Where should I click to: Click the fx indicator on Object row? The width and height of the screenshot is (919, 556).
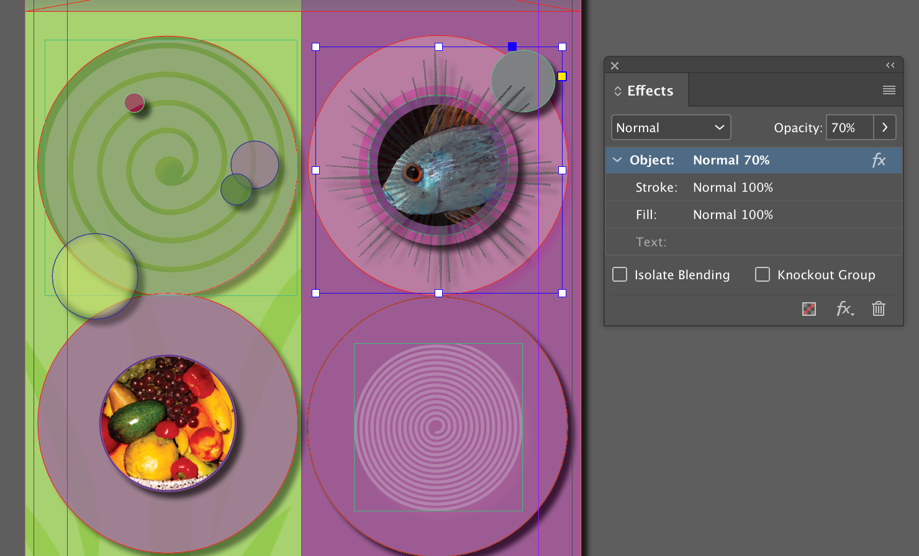point(879,160)
